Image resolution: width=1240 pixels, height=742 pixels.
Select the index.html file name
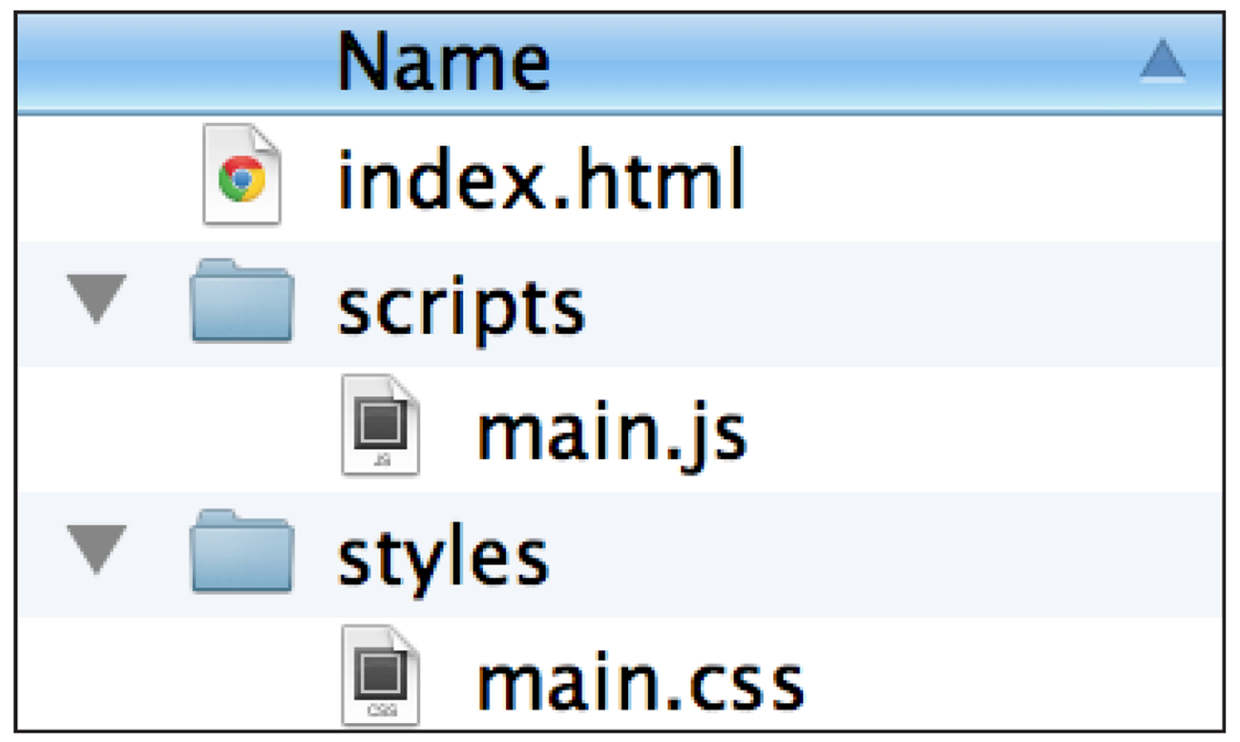541,180
